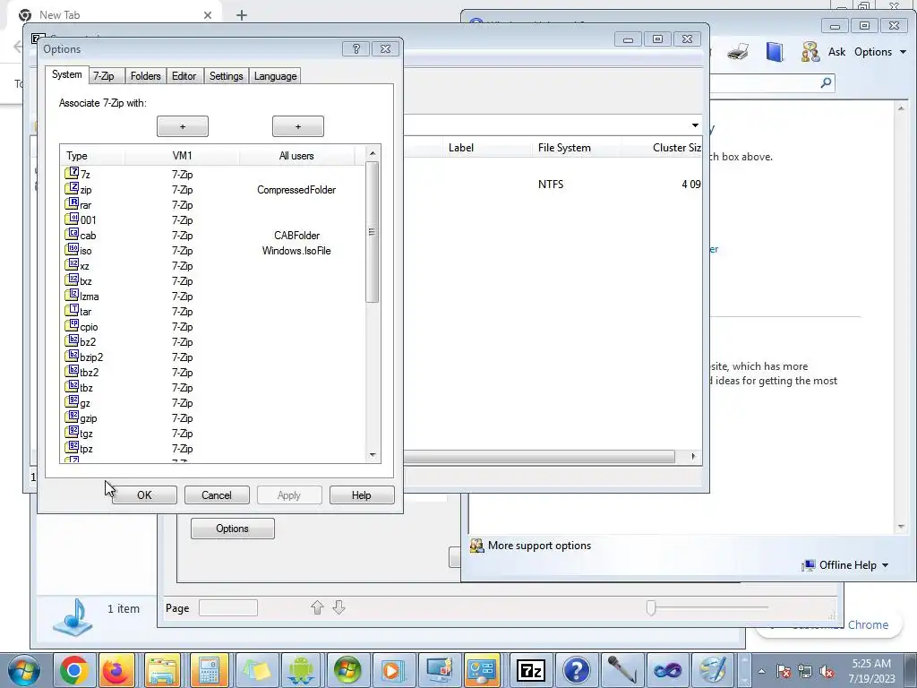The height and width of the screenshot is (688, 917).
Task: Select the lzma file type icon
Action: [72, 295]
